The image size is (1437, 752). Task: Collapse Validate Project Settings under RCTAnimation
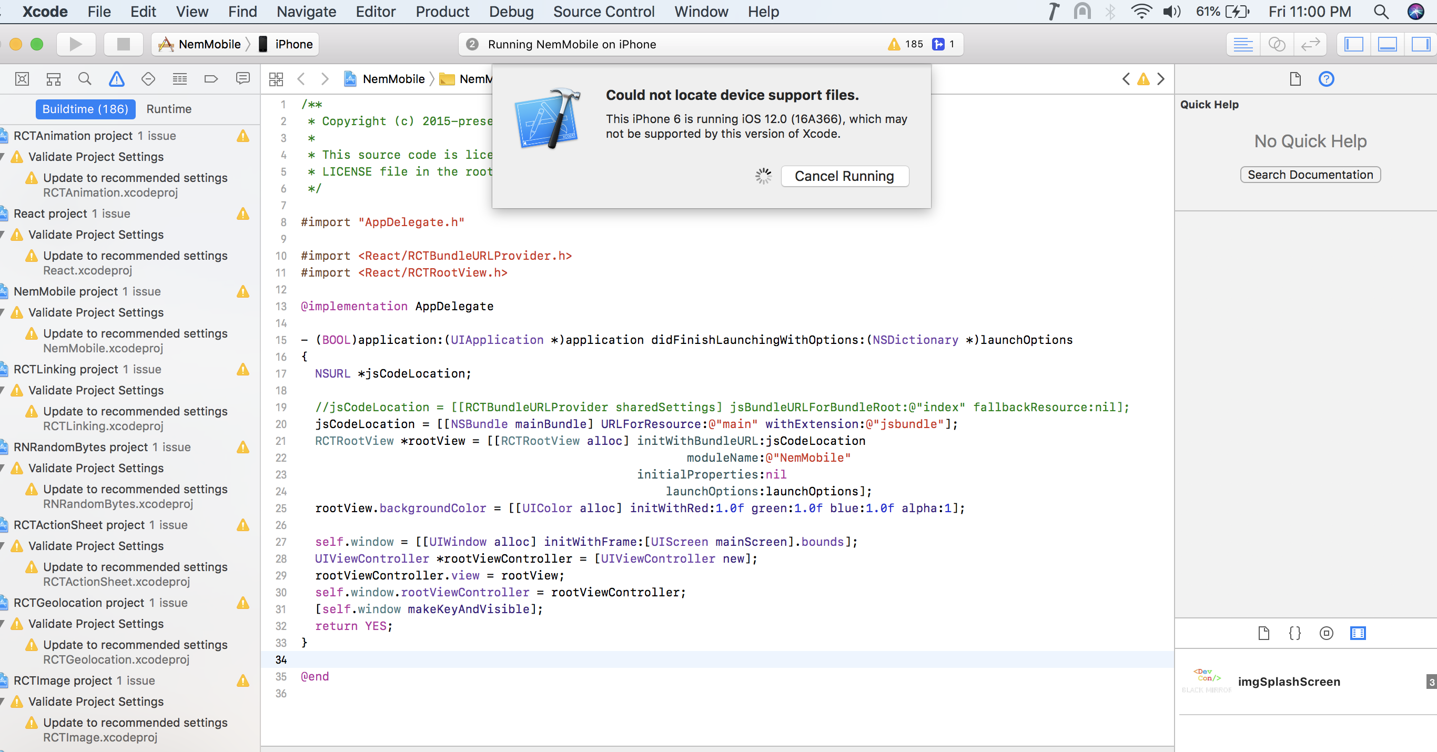[3, 157]
